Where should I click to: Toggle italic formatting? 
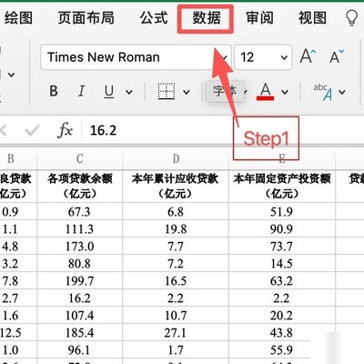click(81, 91)
